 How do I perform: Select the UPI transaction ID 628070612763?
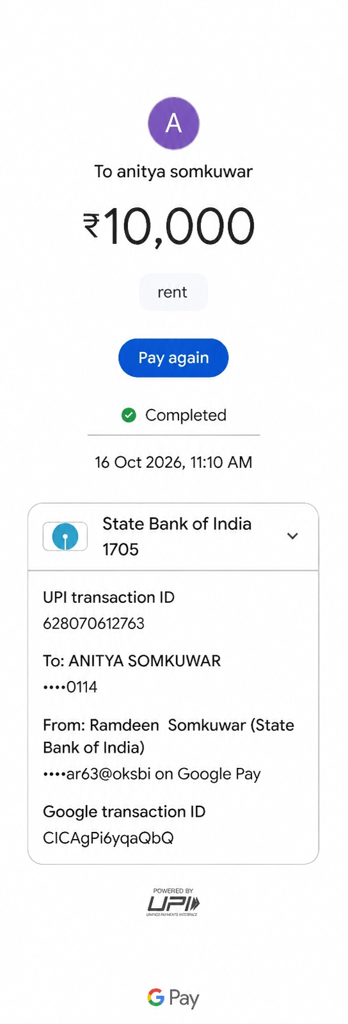pyautogui.click(x=93, y=623)
